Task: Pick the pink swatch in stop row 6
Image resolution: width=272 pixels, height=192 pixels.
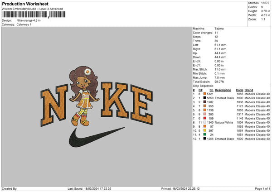Action: (x=205, y=114)
